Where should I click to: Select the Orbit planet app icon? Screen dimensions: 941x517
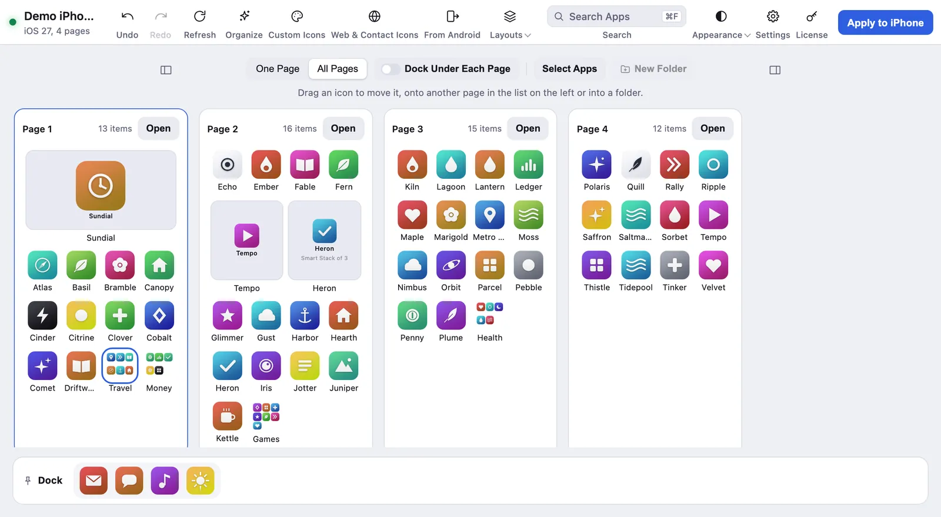[x=451, y=265]
